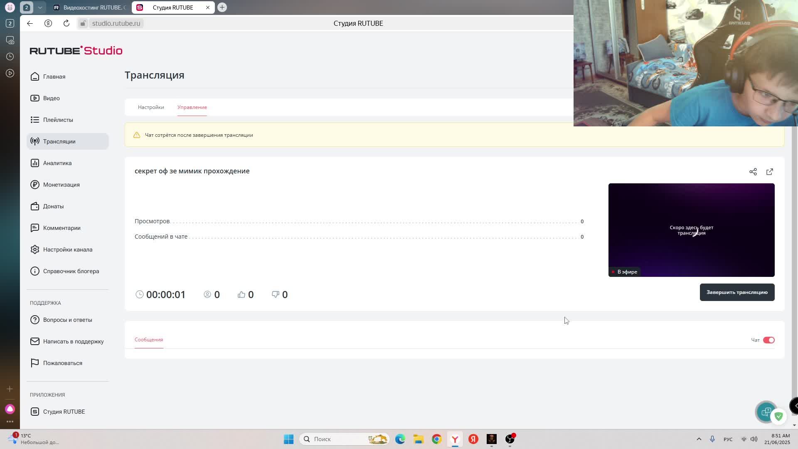Show hidden system tray icons chevron
Image resolution: width=798 pixels, height=449 pixels.
coord(699,439)
